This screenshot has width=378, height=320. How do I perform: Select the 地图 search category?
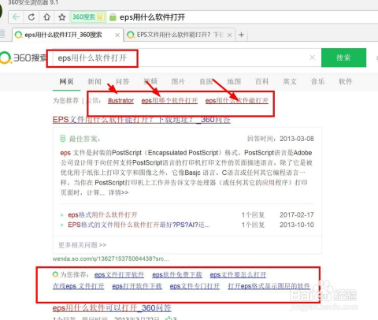pos(234,82)
